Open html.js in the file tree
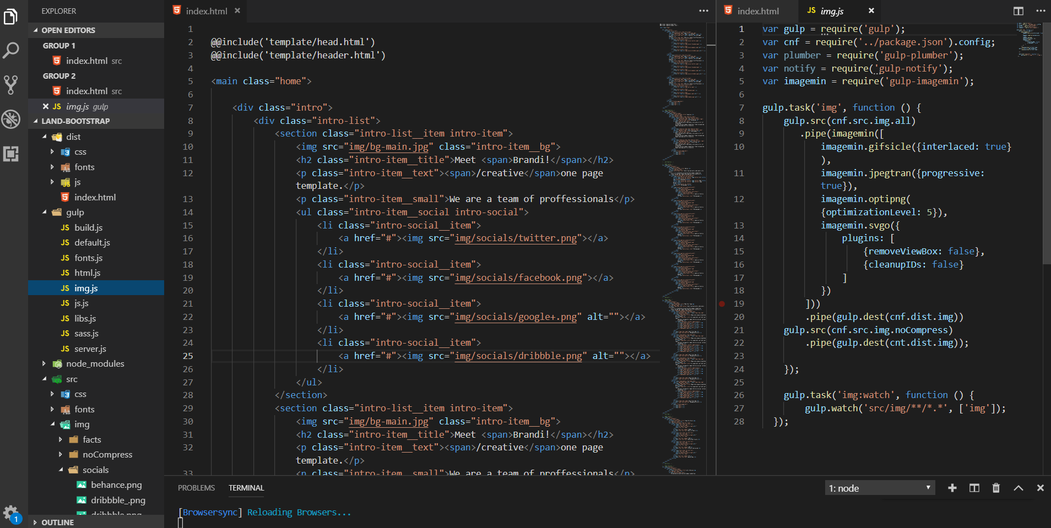The image size is (1051, 528). coord(87,273)
